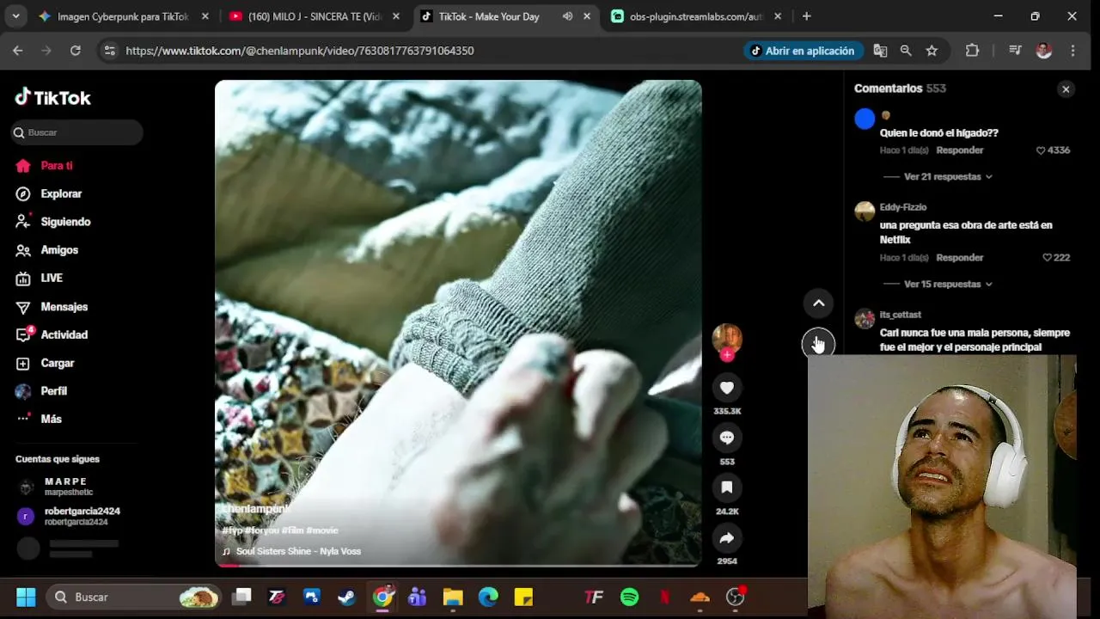Reload the page
The height and width of the screenshot is (619, 1100).
(x=76, y=51)
